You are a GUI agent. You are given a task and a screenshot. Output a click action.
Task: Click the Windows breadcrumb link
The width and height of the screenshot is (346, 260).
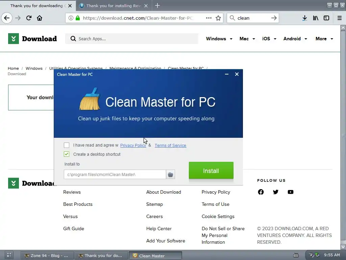34,68
